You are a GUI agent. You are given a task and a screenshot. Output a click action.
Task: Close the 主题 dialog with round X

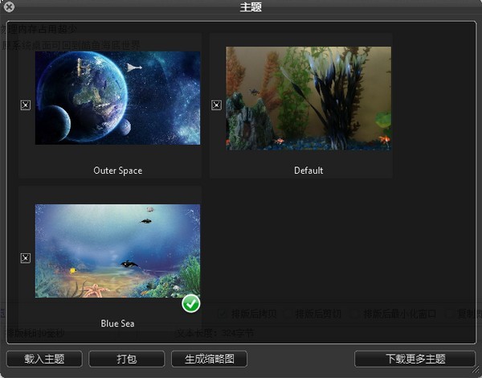pos(9,6)
